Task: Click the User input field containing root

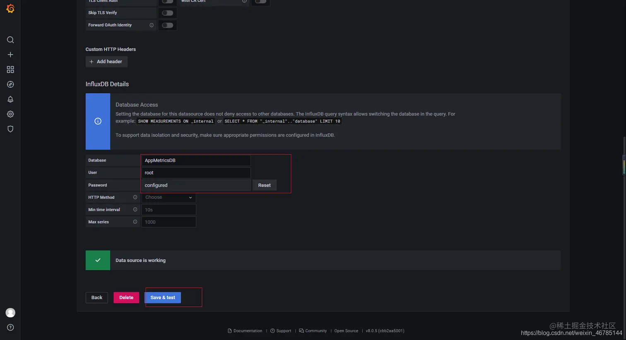Action: point(196,173)
